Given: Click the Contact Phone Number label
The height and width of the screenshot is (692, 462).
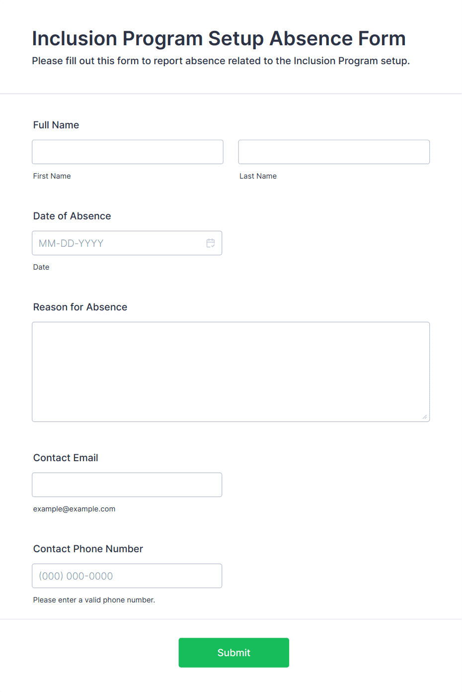Looking at the screenshot, I should coord(88,549).
